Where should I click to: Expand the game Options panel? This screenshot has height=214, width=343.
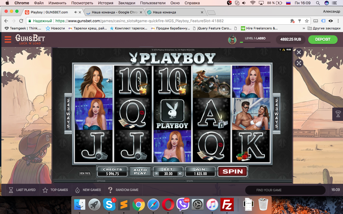[x=101, y=181]
